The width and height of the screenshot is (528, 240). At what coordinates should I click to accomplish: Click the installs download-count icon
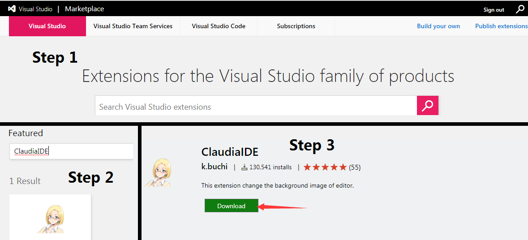[x=245, y=167]
